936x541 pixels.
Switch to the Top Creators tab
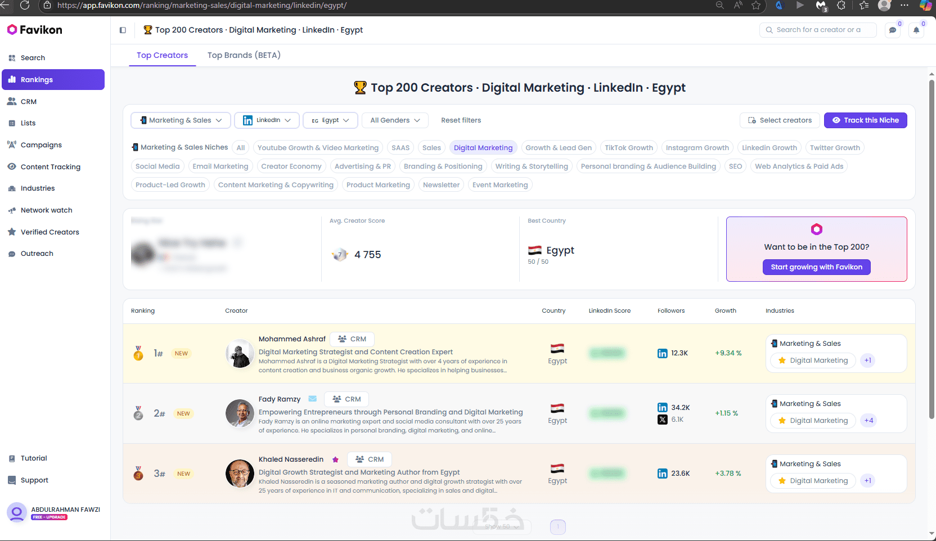coord(162,55)
